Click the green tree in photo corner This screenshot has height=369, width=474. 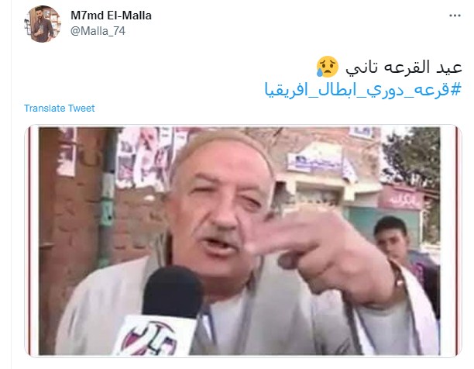[x=413, y=156]
